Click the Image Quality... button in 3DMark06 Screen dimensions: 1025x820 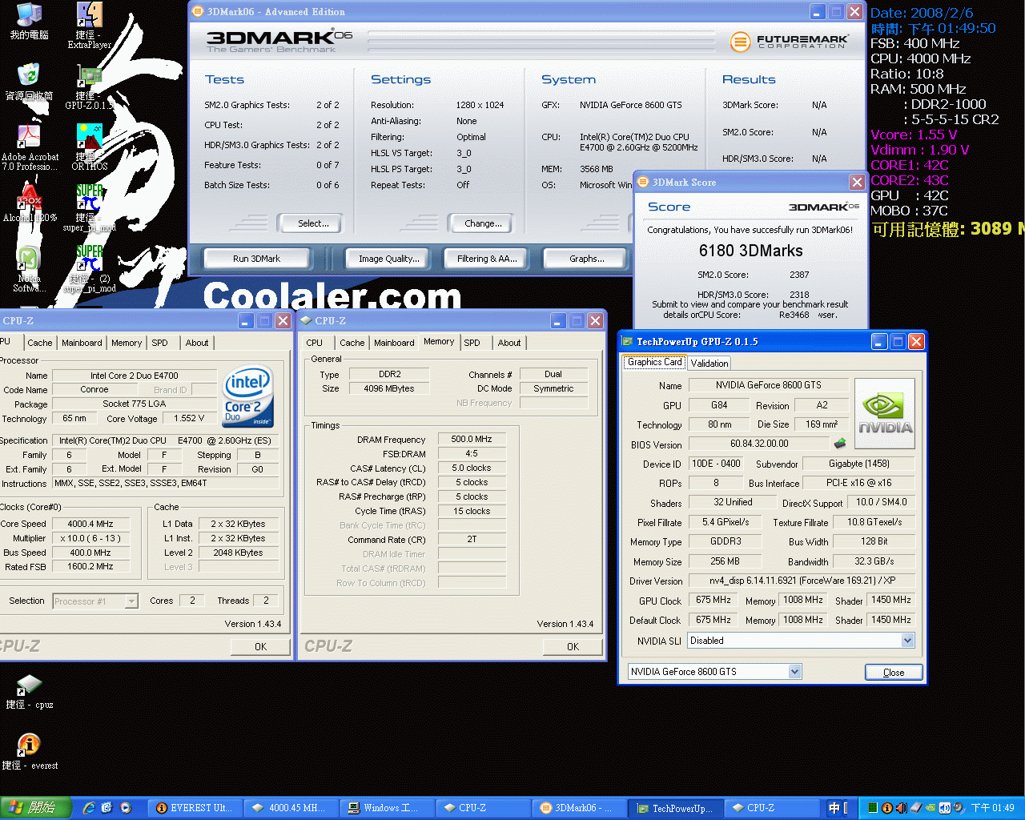[388, 259]
